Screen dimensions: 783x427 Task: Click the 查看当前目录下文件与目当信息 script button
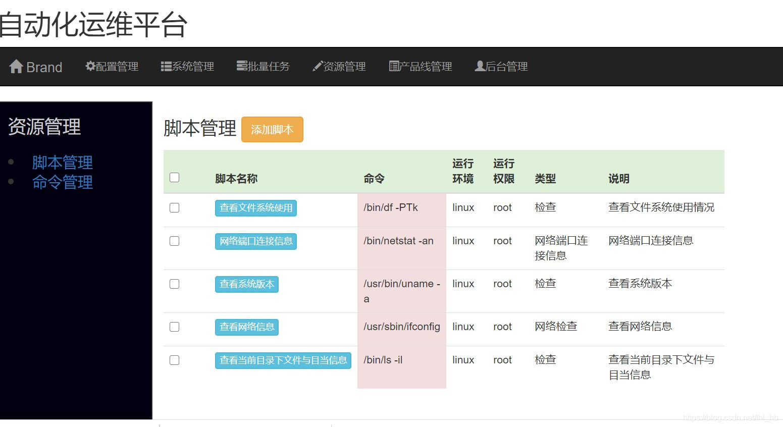point(283,360)
